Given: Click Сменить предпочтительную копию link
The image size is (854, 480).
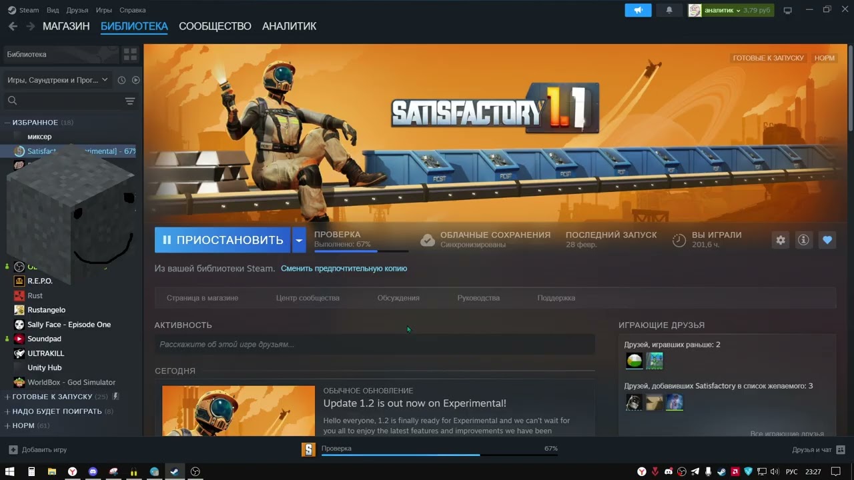Looking at the screenshot, I should click(x=344, y=269).
